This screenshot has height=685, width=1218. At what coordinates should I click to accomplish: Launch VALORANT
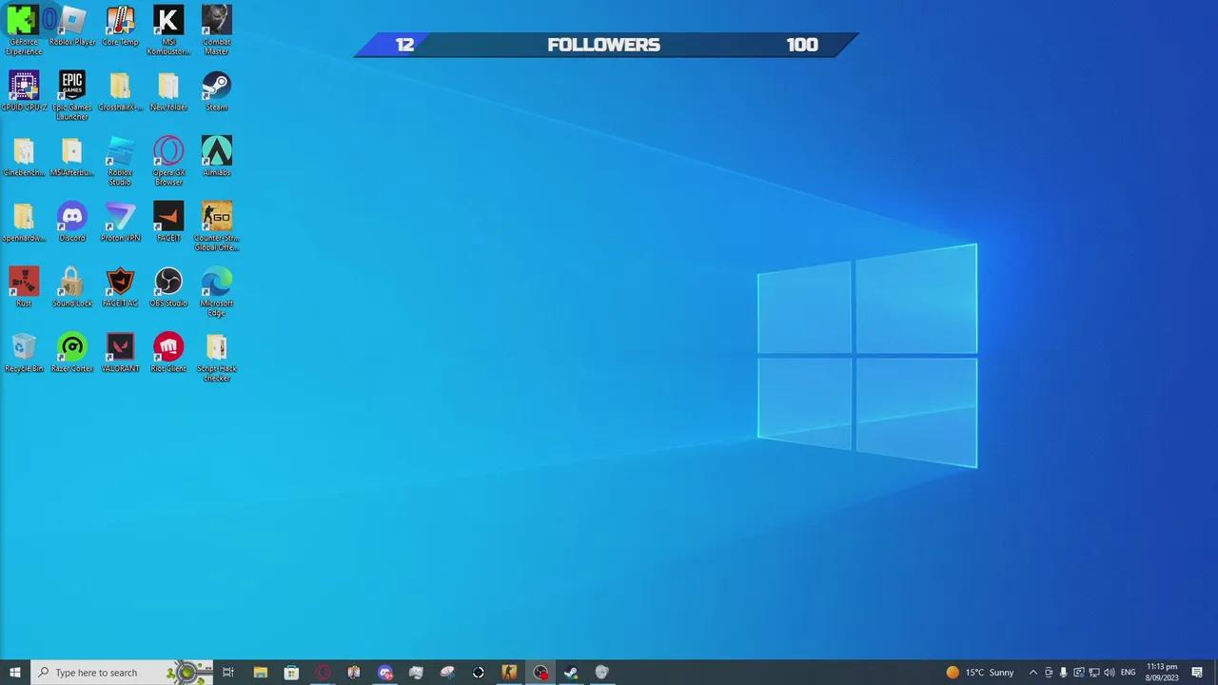(x=120, y=345)
